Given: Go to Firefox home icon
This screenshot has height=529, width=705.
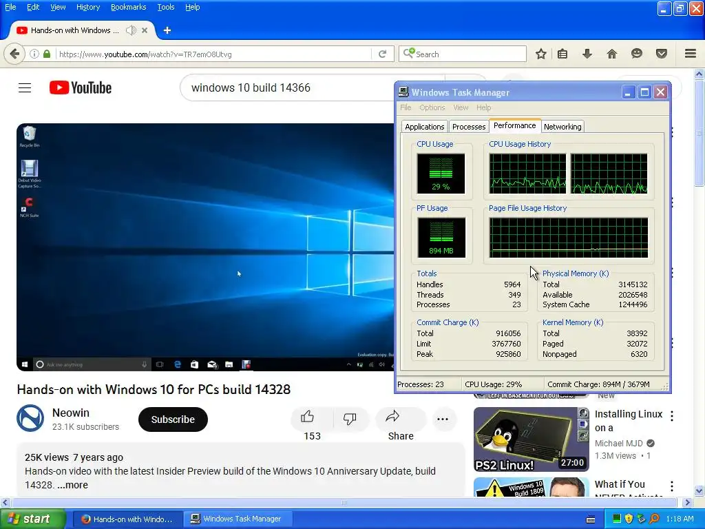Looking at the screenshot, I should point(612,54).
